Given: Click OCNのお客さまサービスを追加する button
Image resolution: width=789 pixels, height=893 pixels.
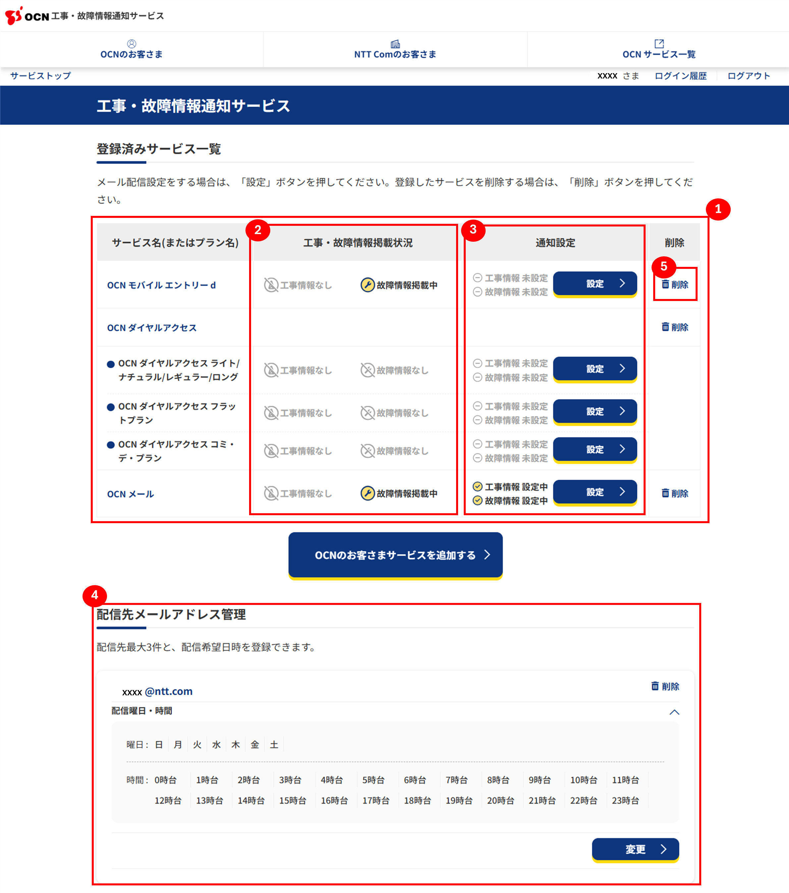Looking at the screenshot, I should 395,555.
